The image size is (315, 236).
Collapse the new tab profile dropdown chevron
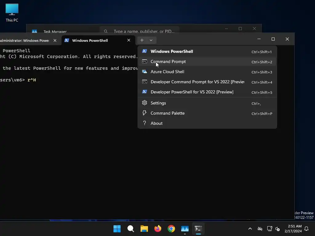click(x=151, y=40)
